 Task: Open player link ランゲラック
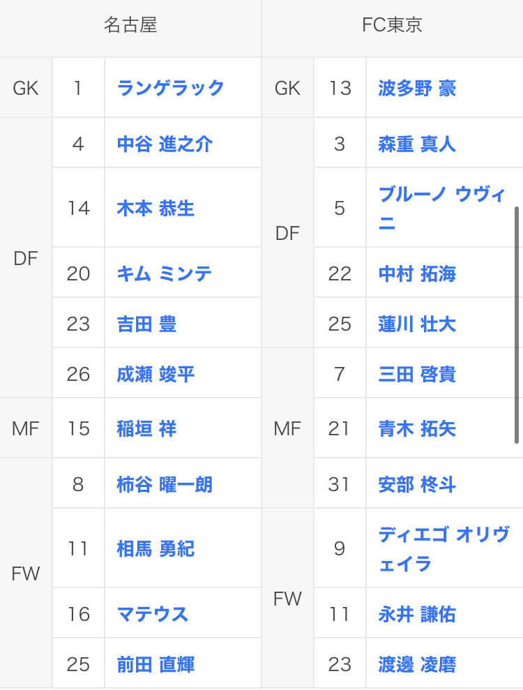click(x=171, y=88)
